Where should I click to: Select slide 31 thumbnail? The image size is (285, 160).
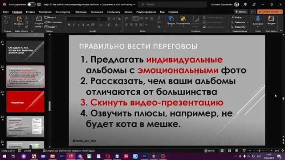[x=25, y=52]
